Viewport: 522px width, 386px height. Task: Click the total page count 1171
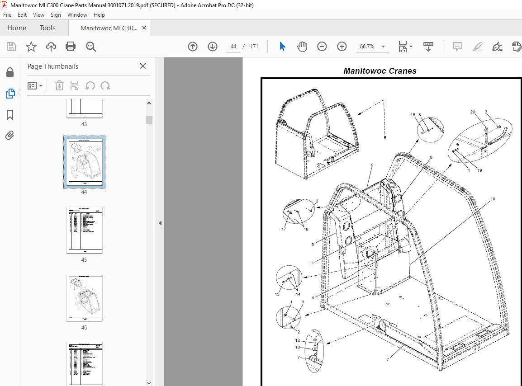coord(253,47)
